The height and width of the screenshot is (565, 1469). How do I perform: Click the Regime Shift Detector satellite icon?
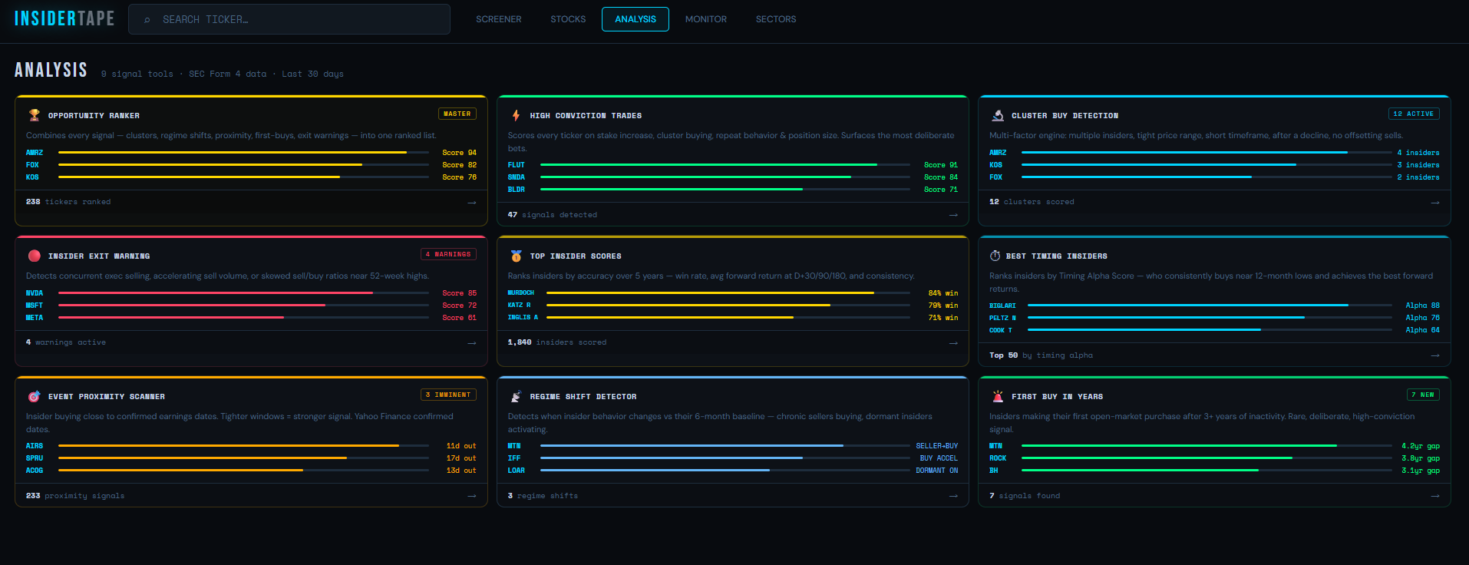(x=516, y=396)
